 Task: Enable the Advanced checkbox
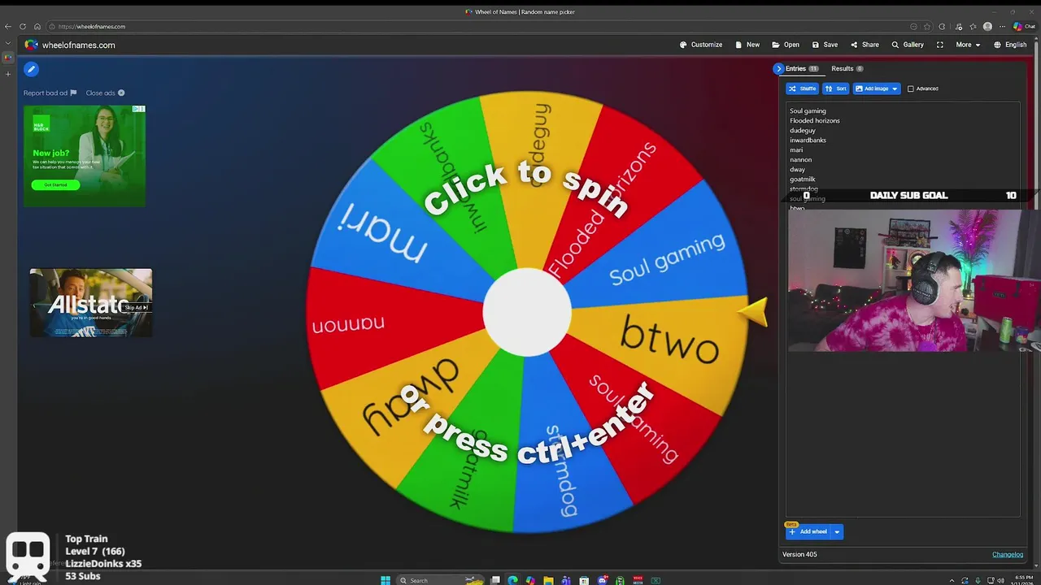pyautogui.click(x=911, y=89)
